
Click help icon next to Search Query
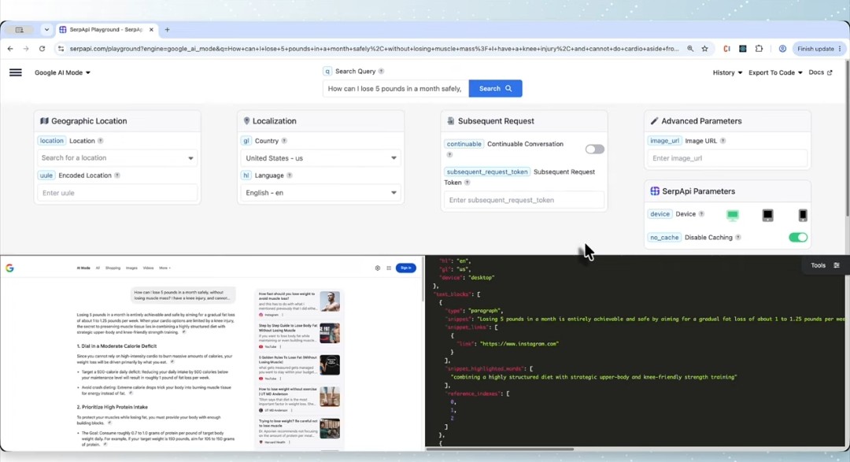381,71
